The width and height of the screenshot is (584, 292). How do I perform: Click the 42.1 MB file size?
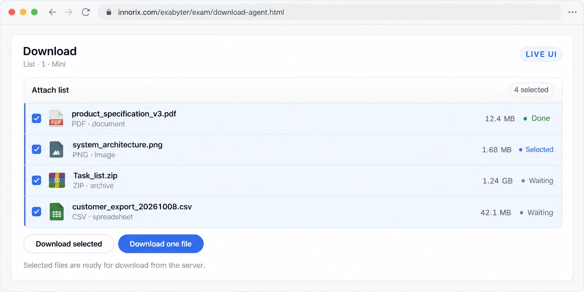coord(495,213)
